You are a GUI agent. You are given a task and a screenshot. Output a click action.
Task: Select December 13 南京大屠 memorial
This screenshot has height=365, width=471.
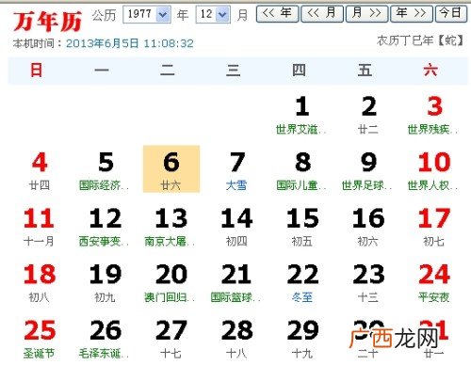point(171,228)
